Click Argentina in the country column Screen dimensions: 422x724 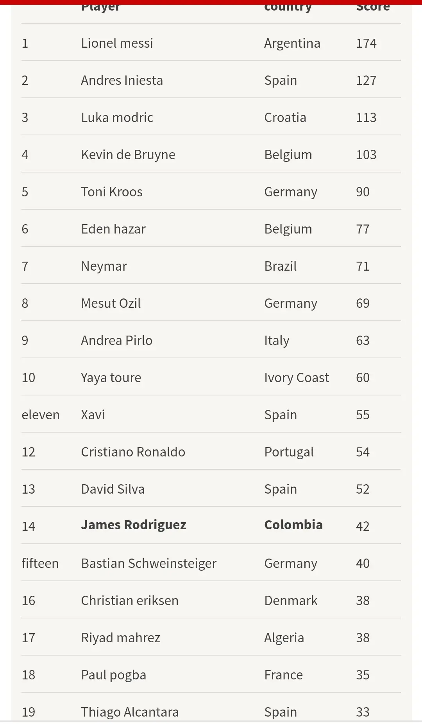(292, 43)
